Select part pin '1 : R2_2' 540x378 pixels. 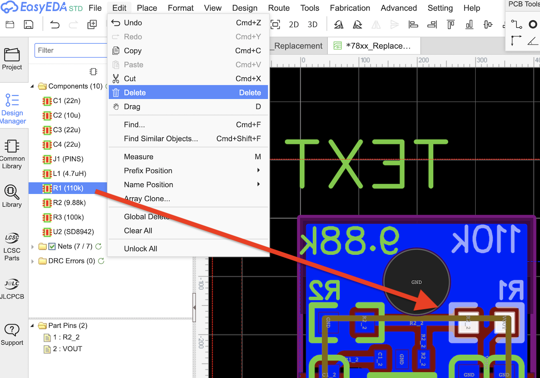[x=61, y=337]
